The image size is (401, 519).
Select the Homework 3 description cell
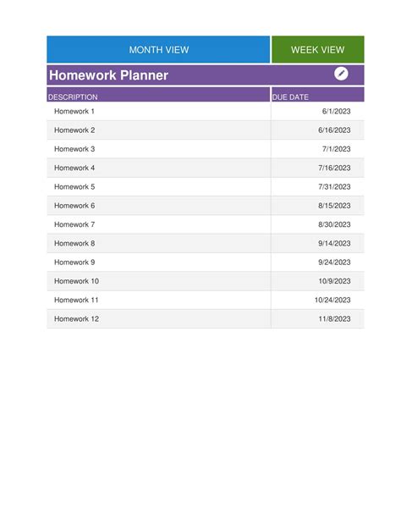coord(158,149)
